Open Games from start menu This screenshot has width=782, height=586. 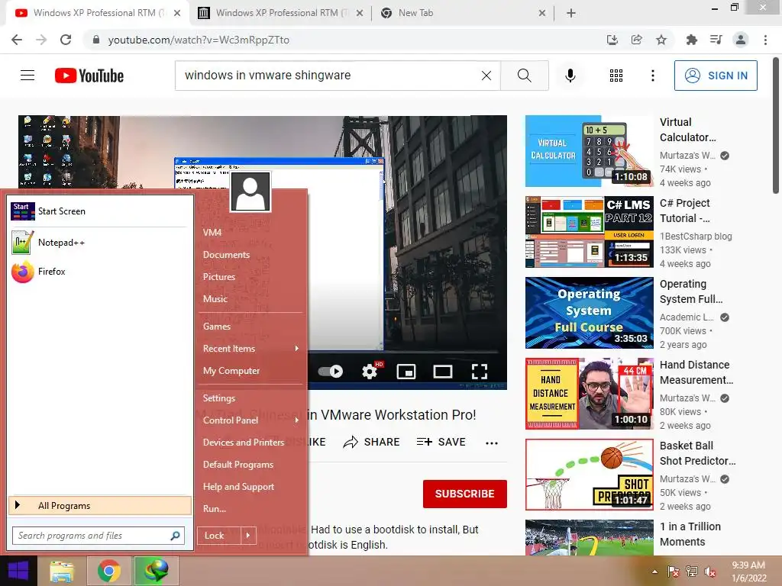[217, 327]
